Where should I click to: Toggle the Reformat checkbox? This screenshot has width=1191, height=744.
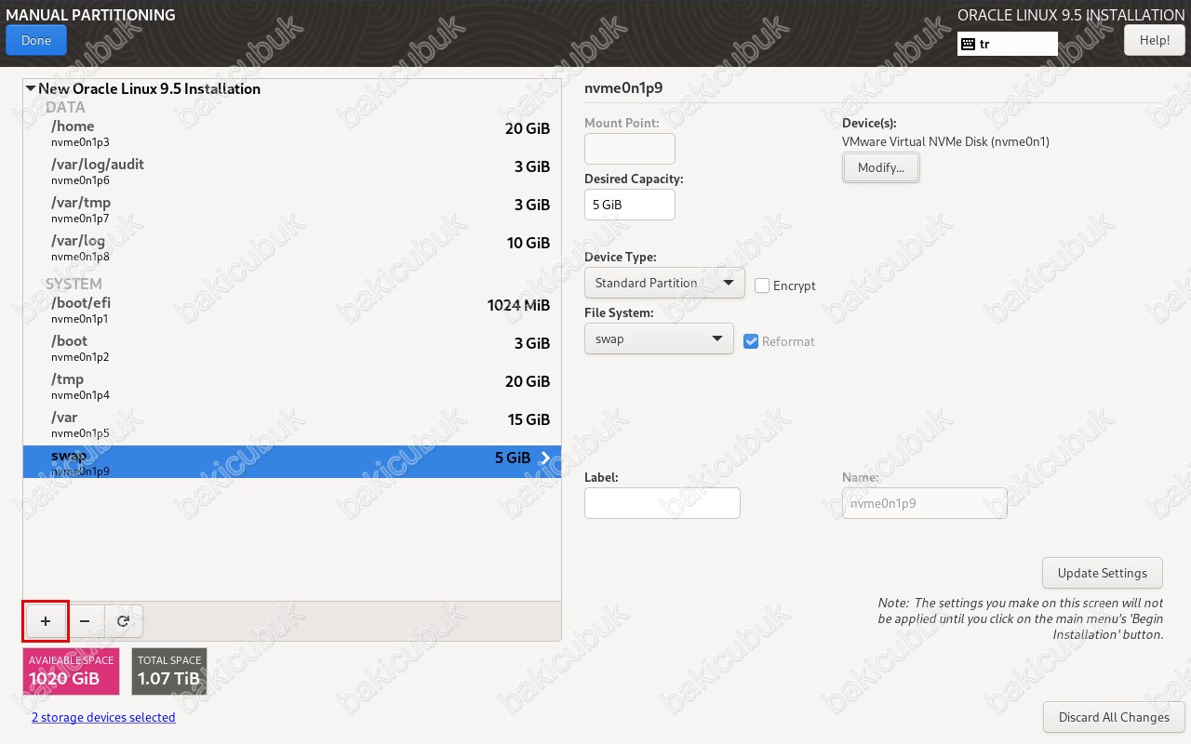(752, 341)
